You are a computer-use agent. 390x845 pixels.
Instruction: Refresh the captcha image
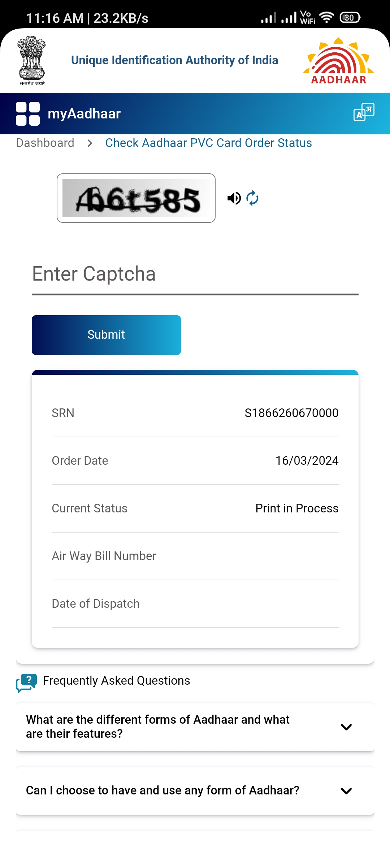point(252,198)
